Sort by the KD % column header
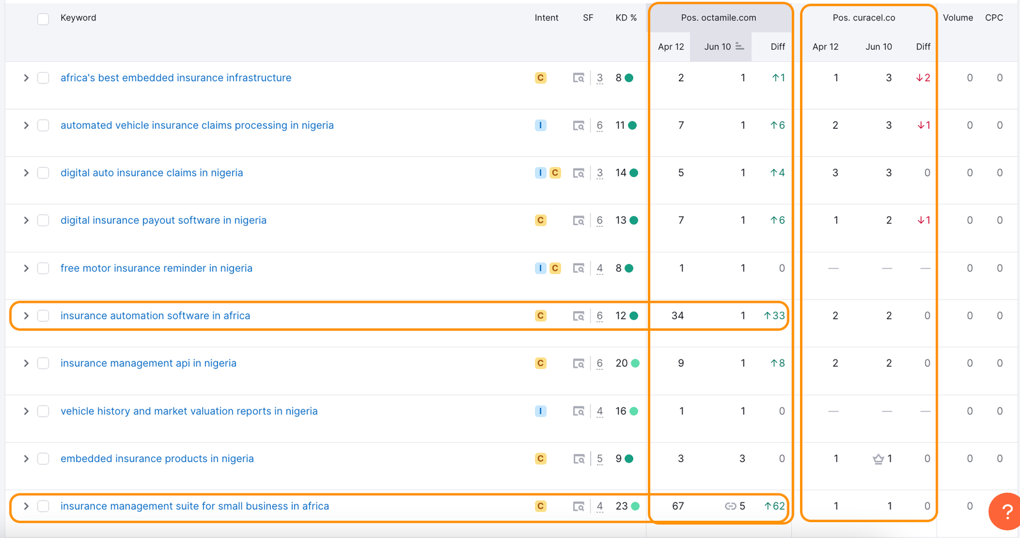This screenshot has height=538, width=1020. point(626,18)
